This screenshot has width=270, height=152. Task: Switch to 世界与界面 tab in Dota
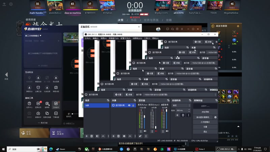coord(151,20)
